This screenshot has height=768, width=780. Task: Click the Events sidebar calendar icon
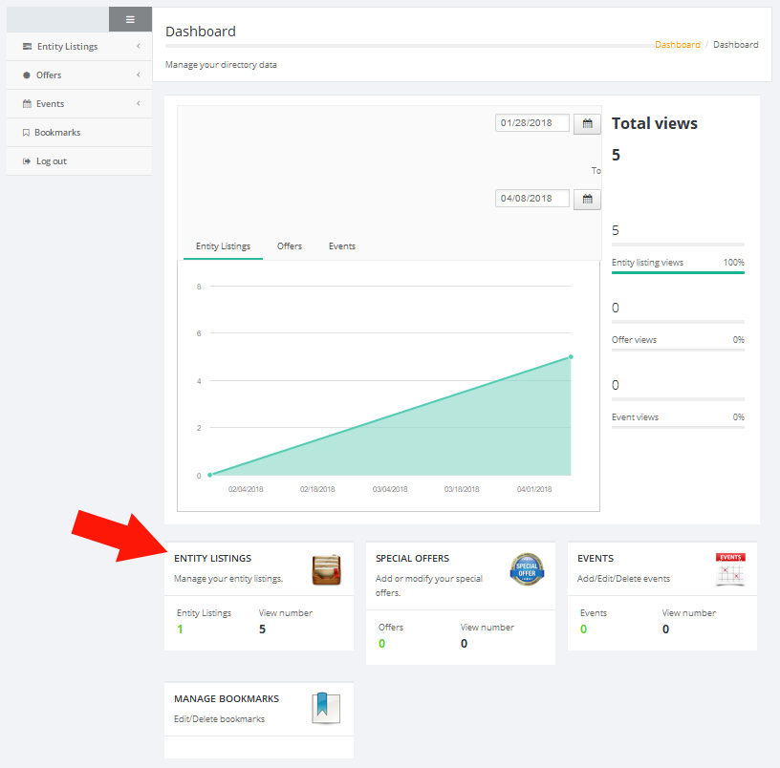click(27, 103)
